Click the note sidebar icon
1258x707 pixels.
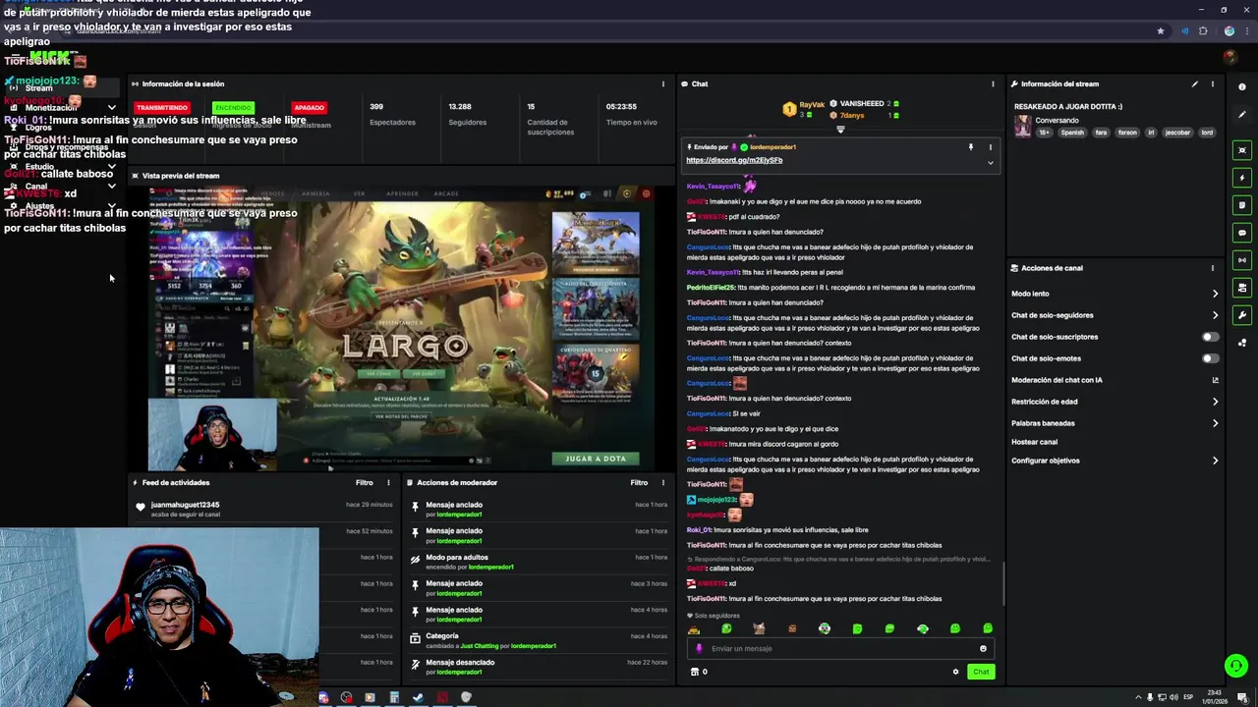pos(1242,205)
